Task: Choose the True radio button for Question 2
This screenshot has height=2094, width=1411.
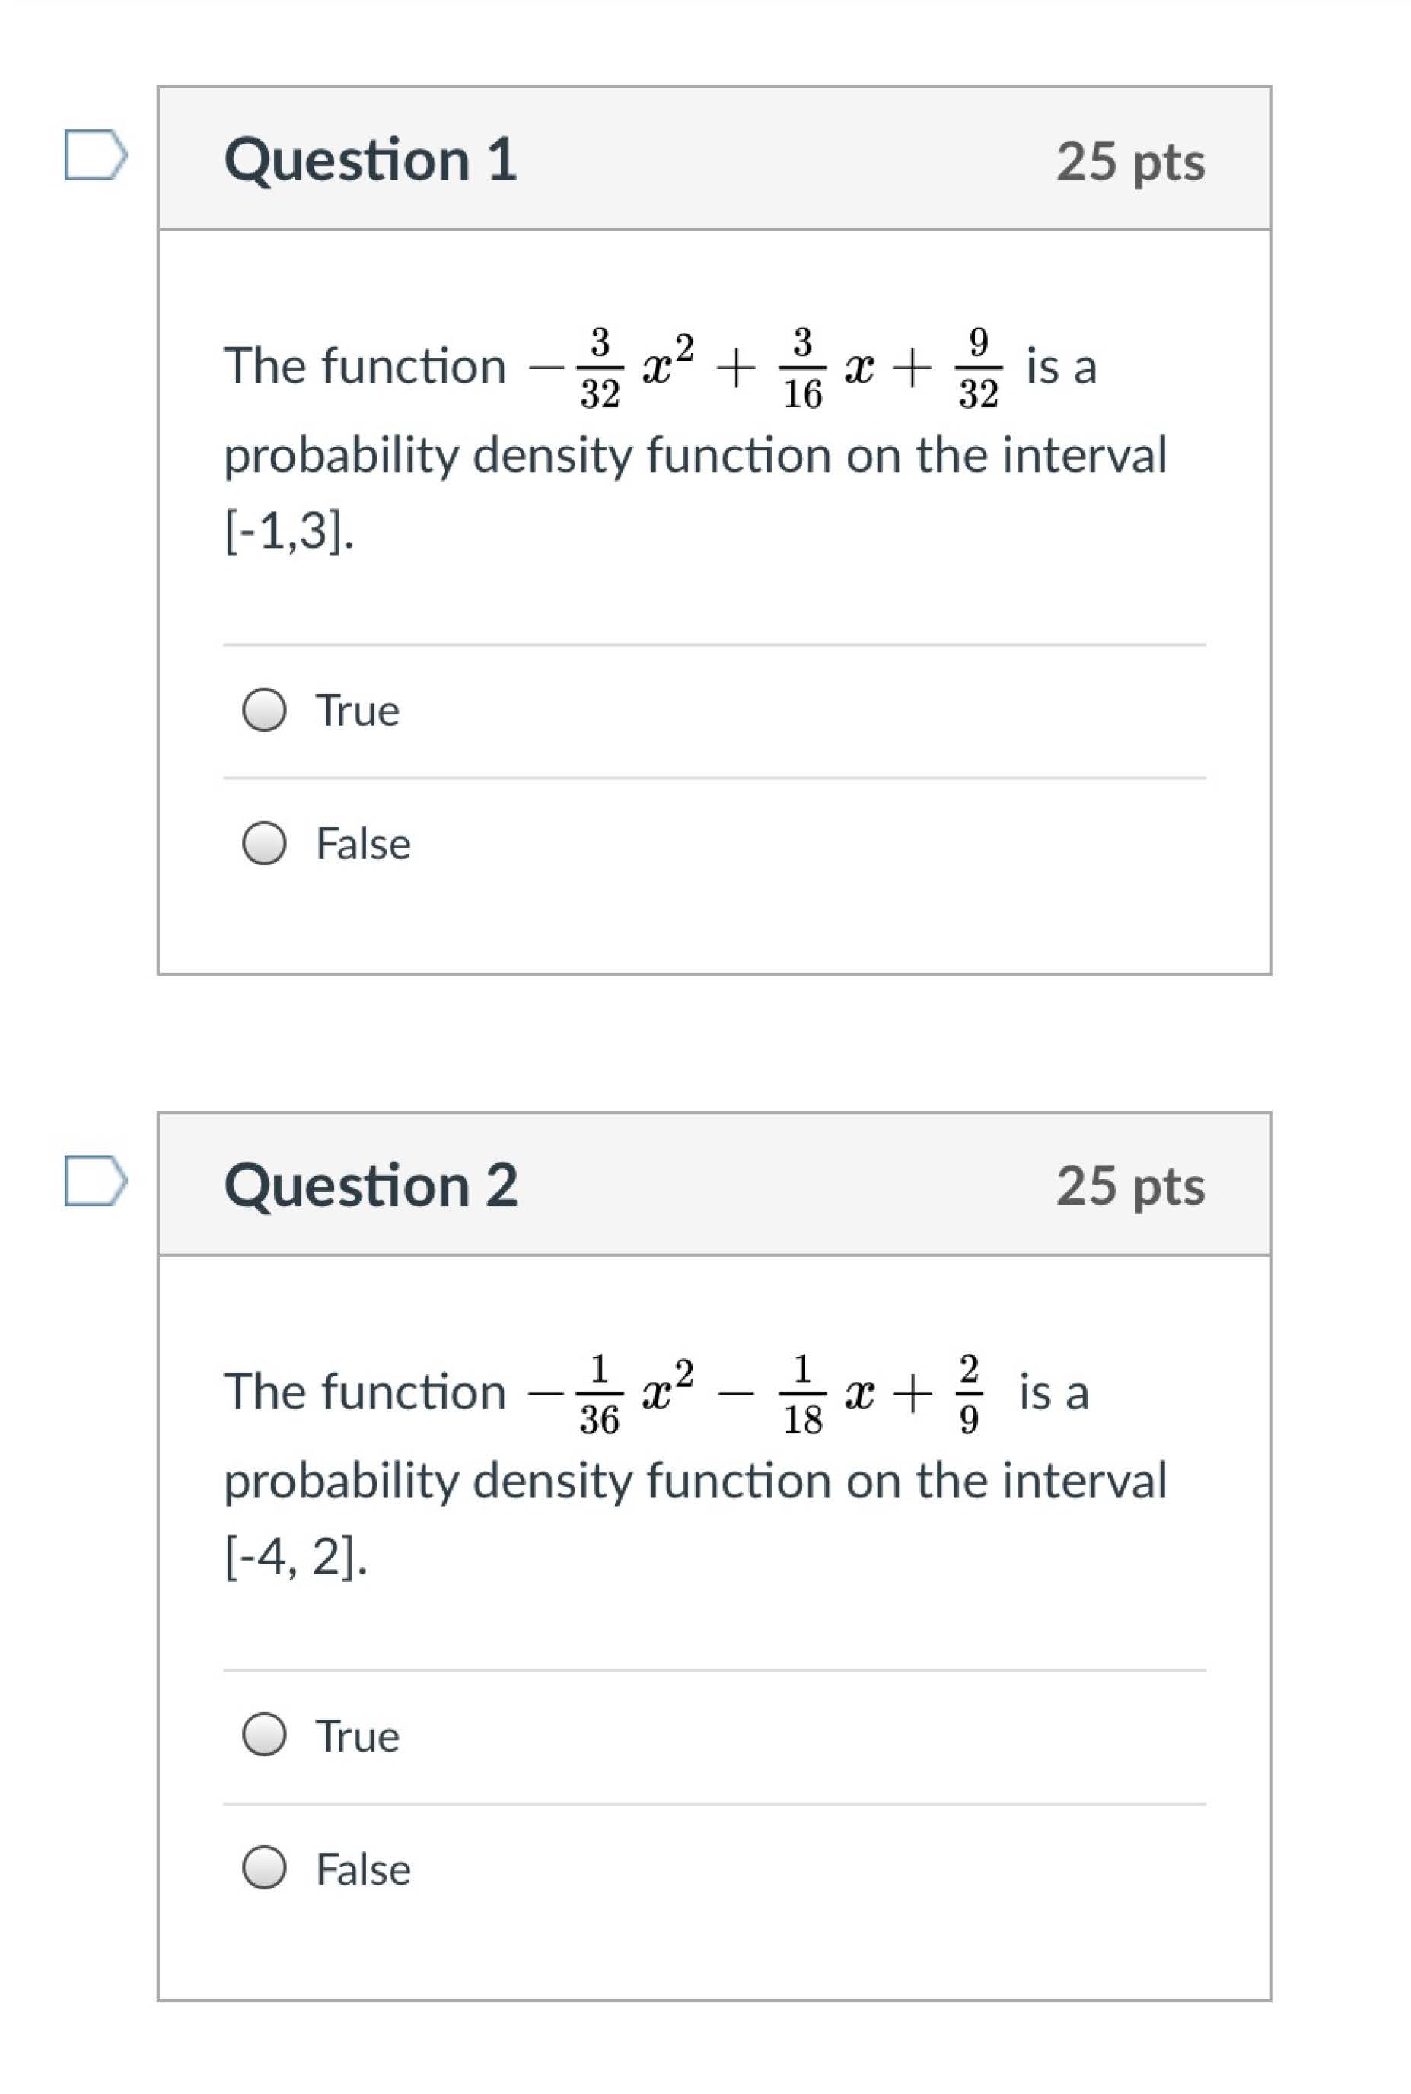Action: (x=265, y=1735)
